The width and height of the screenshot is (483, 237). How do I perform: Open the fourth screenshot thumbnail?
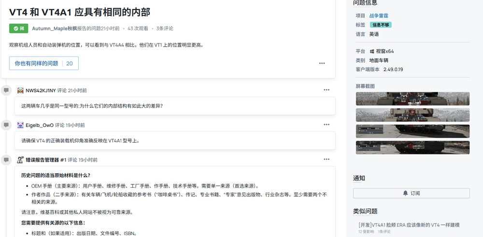click(x=412, y=147)
